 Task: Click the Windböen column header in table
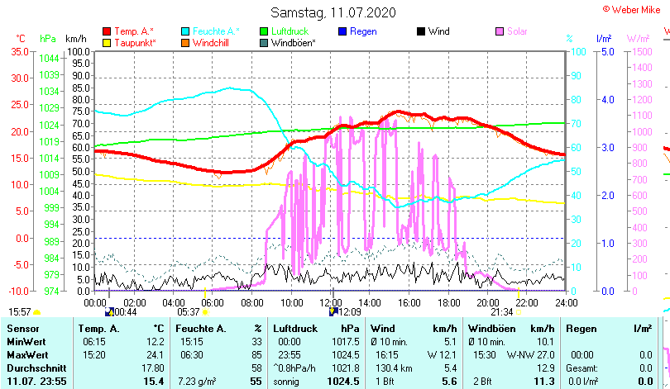click(492, 329)
